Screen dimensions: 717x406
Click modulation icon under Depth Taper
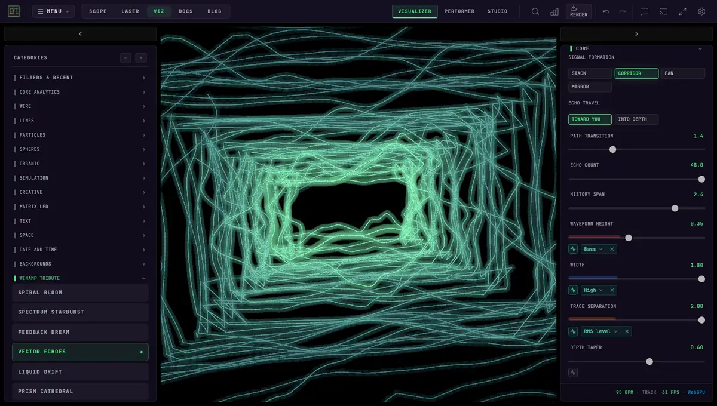[573, 373]
